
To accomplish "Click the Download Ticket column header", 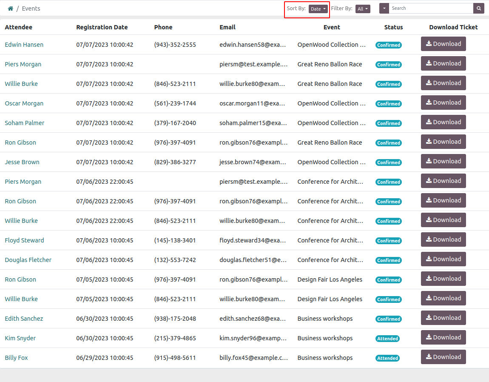I will point(453,27).
